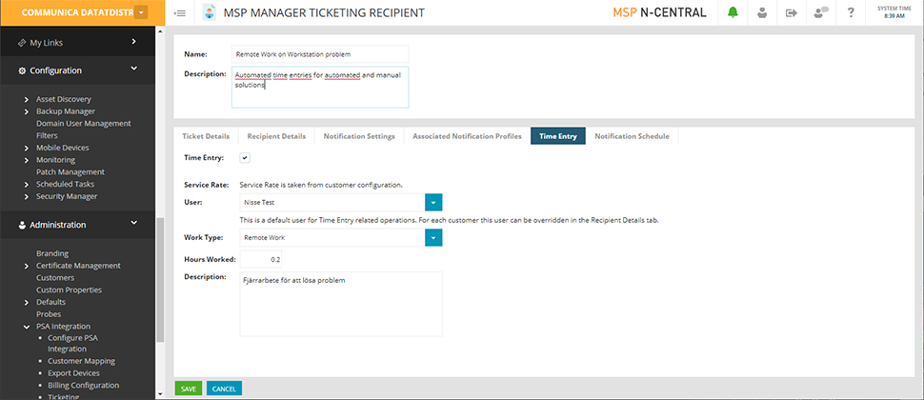Open Associated Notification Profiles tab
The image size is (924, 400).
(x=467, y=136)
